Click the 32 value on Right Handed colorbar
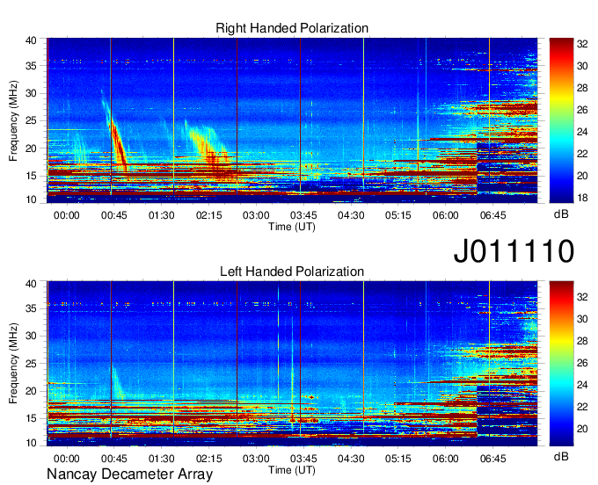The image size is (598, 485). click(x=582, y=44)
